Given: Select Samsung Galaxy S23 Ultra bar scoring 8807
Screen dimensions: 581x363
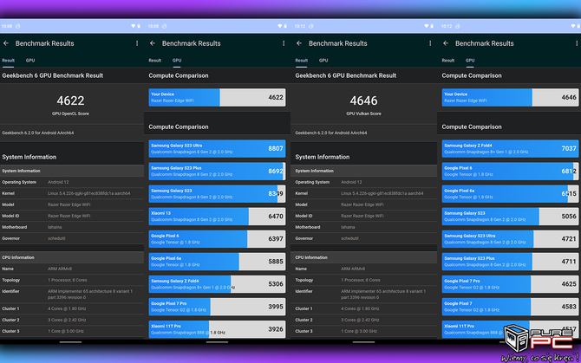Looking at the screenshot, I should coord(217,148).
